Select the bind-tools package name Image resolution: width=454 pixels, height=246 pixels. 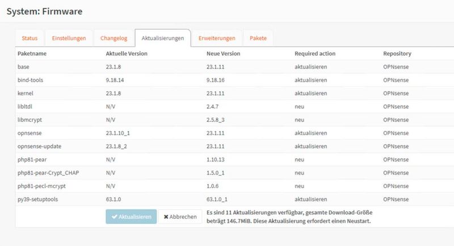[30, 80]
